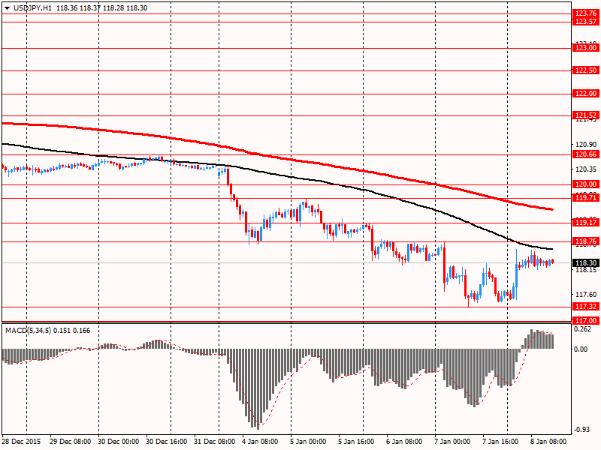
Task: Click the 5 Jan 00:00 time label
Action: pyautogui.click(x=308, y=441)
